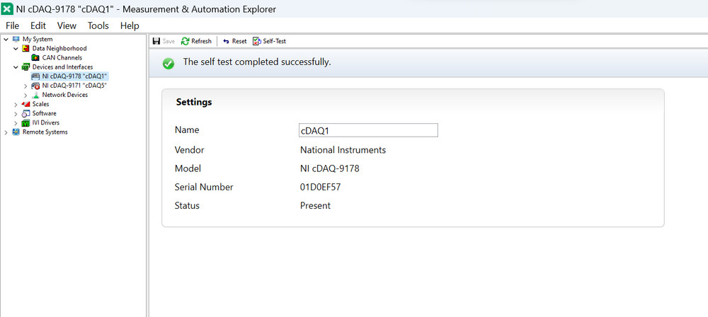Screen dimensions: 708x317
Task: Click the Data Neighborhood icon
Action: tap(26, 48)
